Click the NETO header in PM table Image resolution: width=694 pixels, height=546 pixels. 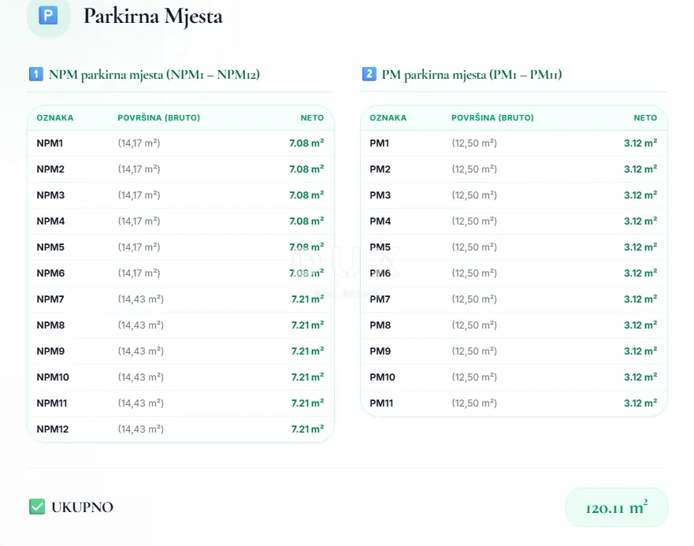tap(645, 118)
